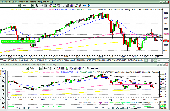Click first percent-scale icon in US30 toolbar
Viewport: 170px width, 111px height.
point(37,5)
